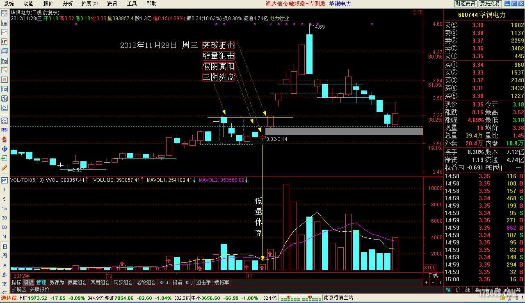The image size is (525, 303).
Task: Switch to 30-minute chart period
Action: 5,218
